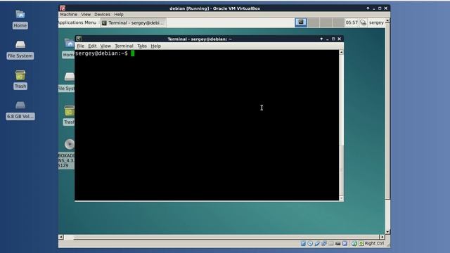Open the guest Applications Menu

(x=77, y=22)
